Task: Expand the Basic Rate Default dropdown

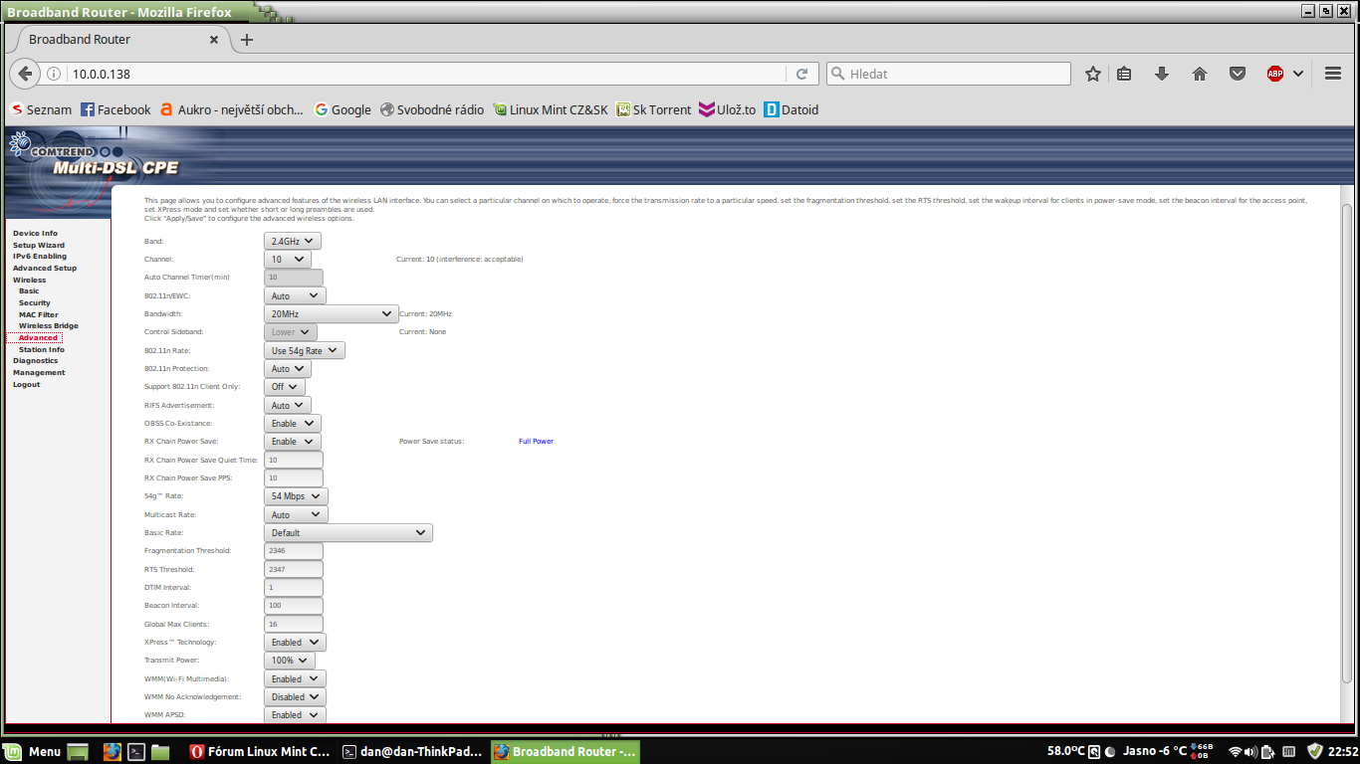Action: (348, 532)
